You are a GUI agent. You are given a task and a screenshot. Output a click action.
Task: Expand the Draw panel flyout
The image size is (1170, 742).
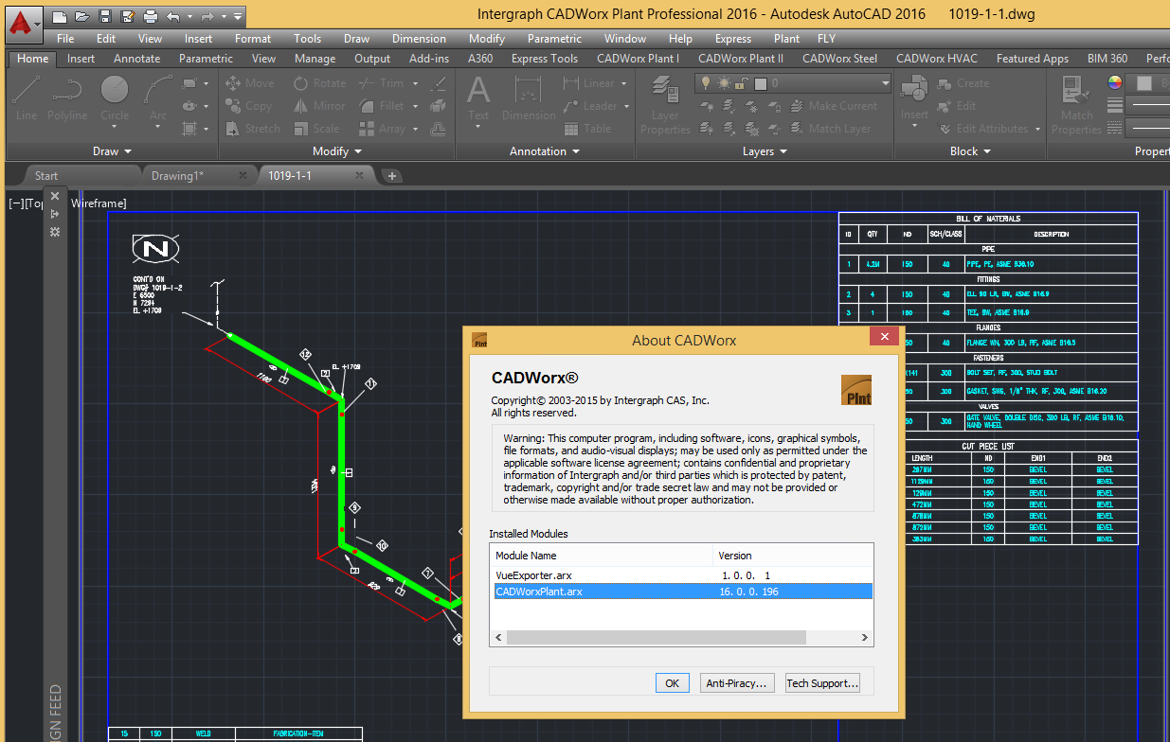click(113, 151)
